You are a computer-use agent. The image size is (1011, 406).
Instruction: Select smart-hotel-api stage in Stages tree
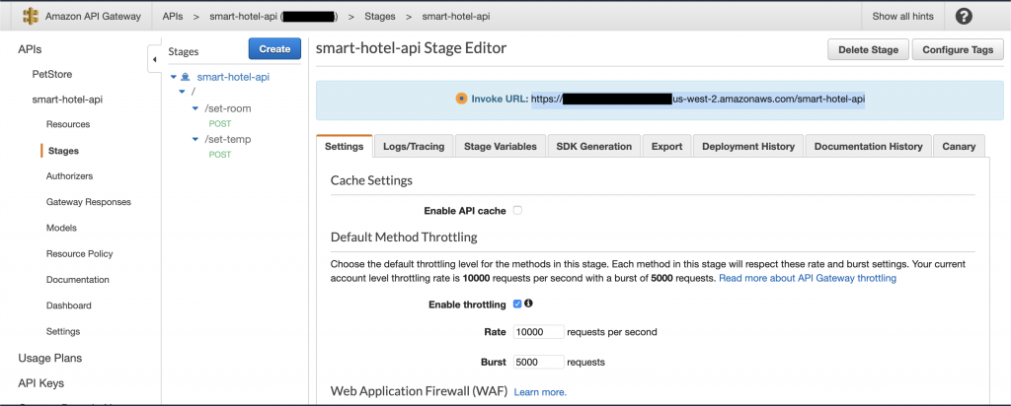(233, 77)
